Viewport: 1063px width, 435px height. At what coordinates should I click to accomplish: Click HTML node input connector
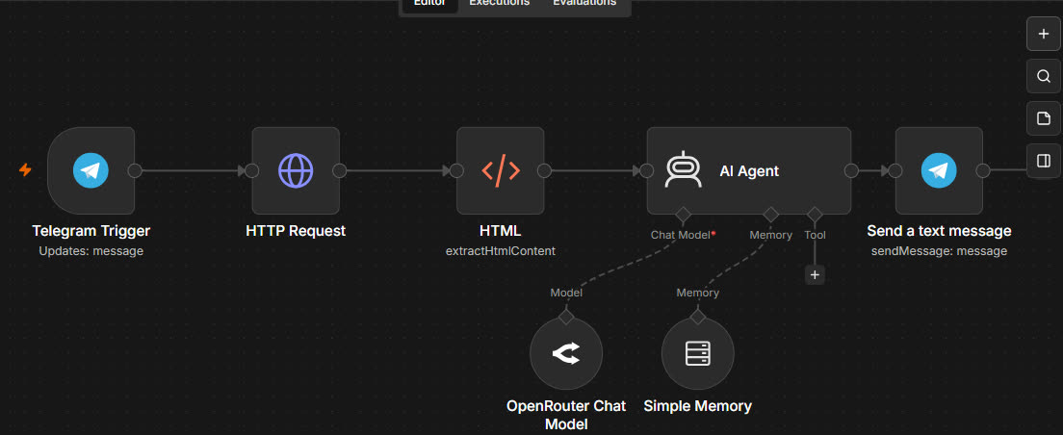tap(457, 170)
